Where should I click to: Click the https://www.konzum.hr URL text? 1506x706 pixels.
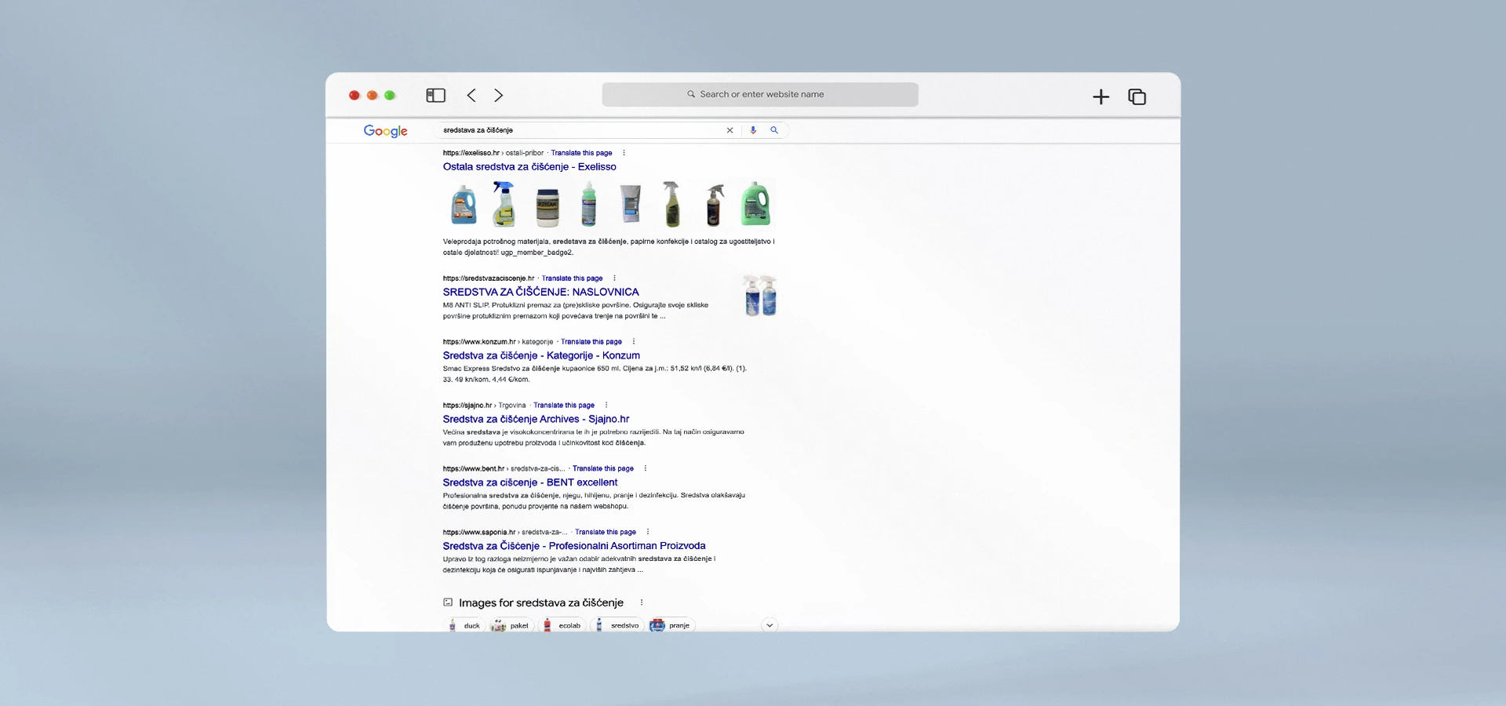tap(479, 342)
